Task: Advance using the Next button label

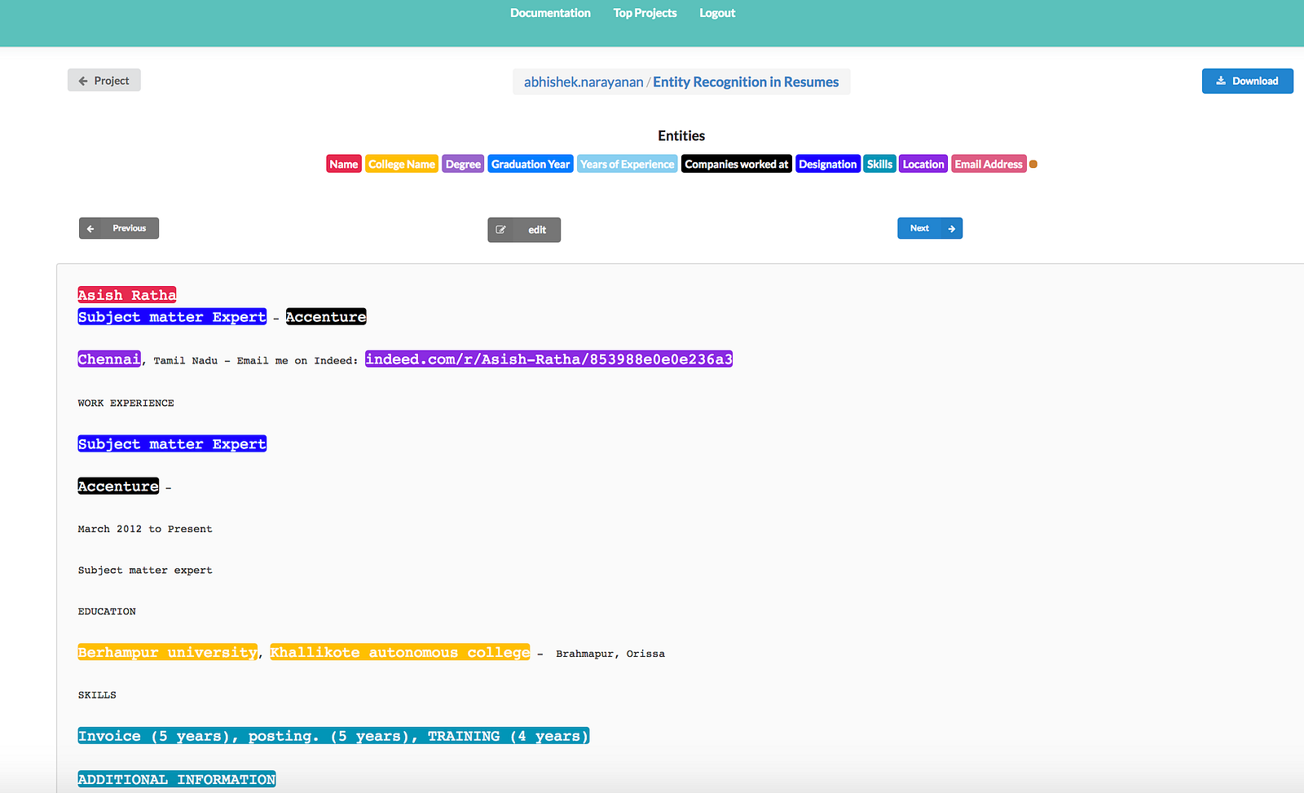Action: (919, 228)
